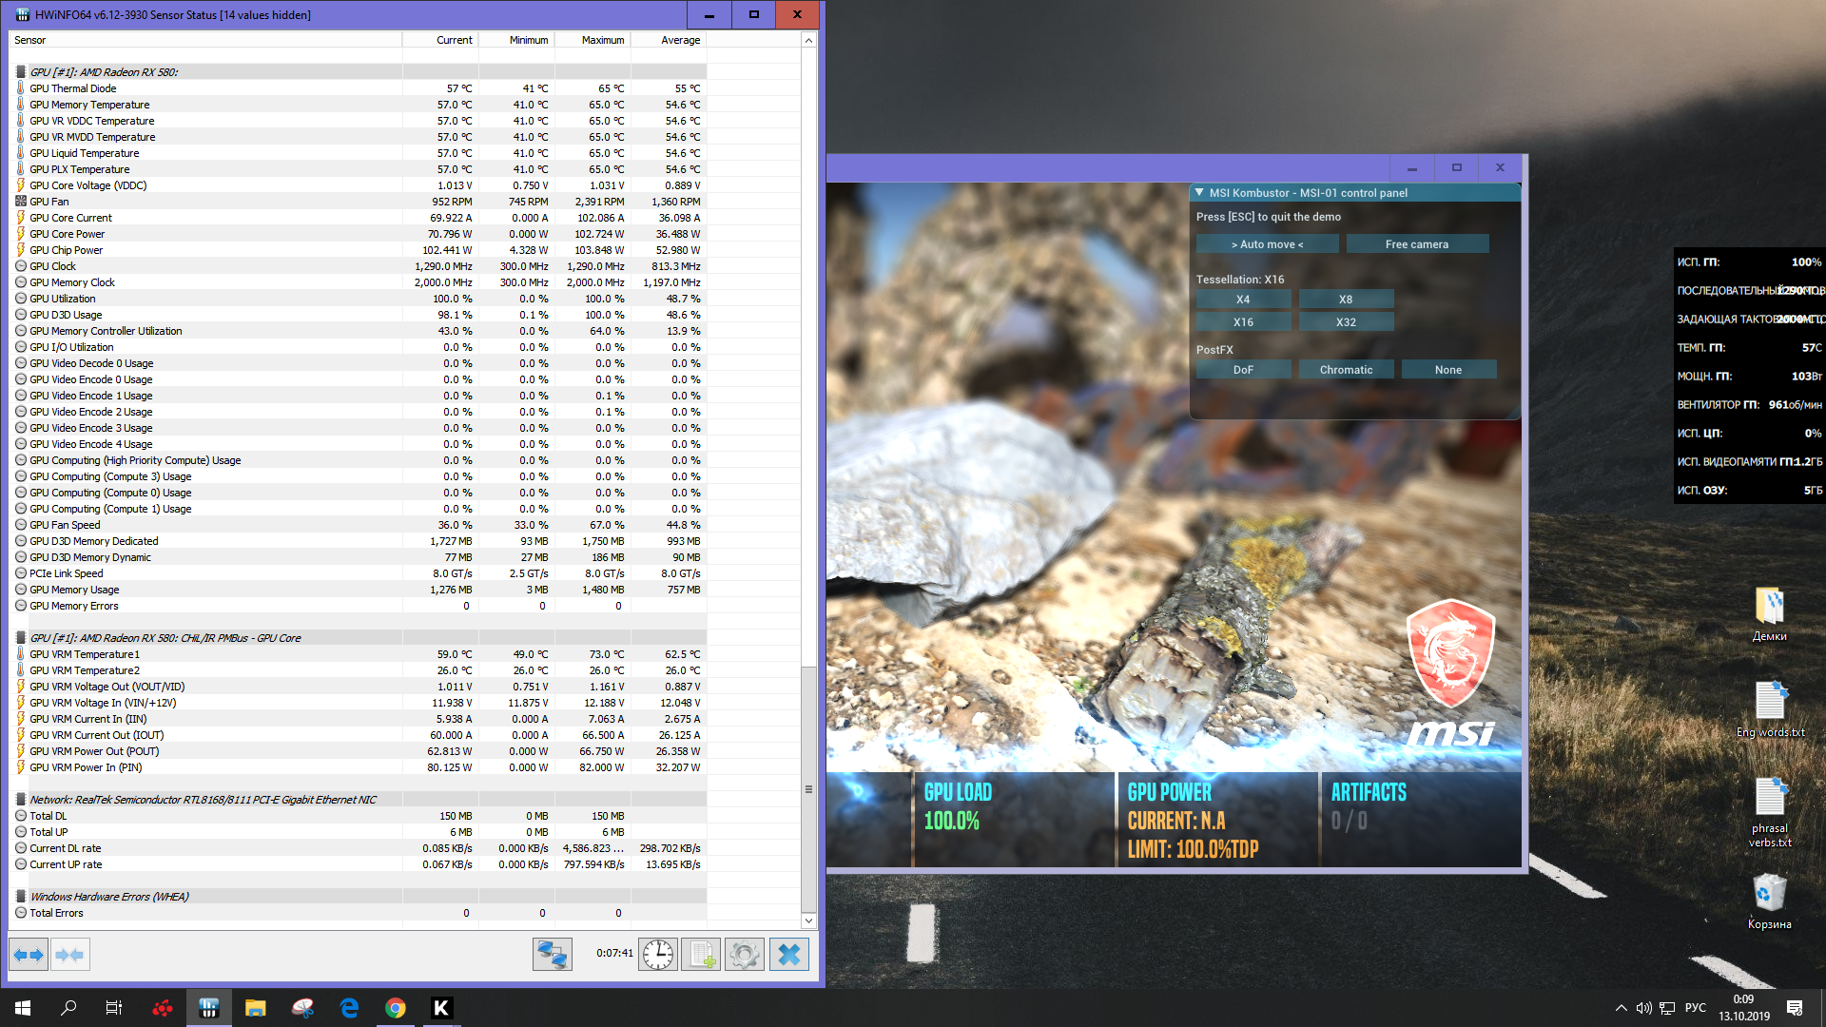Viewport: 1826px width, 1027px height.
Task: Open Snipping Tool from the taskbar
Action: coord(302,1008)
